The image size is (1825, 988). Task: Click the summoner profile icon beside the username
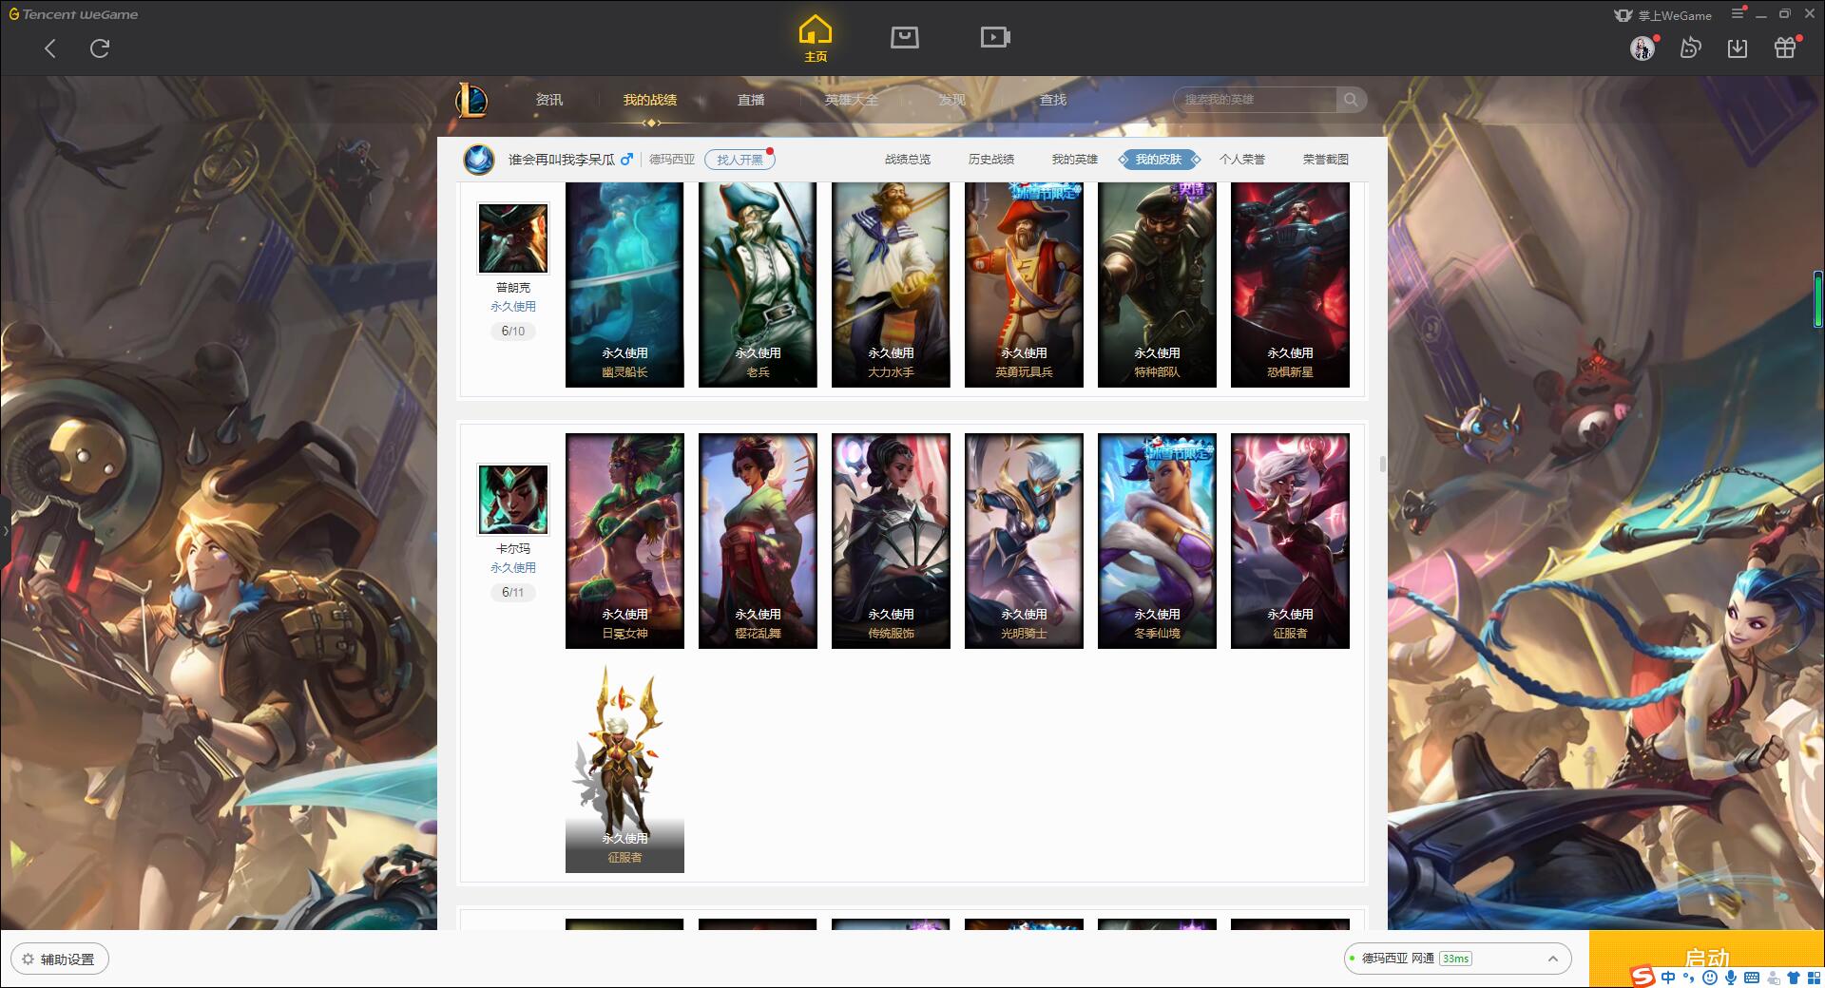click(479, 160)
